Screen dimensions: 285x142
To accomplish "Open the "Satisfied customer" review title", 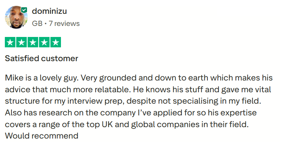I will (42, 58).
